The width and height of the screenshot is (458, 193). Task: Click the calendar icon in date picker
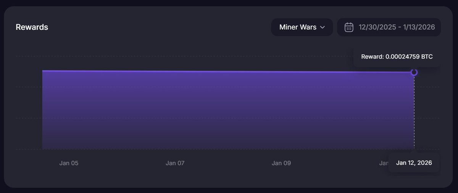[348, 27]
